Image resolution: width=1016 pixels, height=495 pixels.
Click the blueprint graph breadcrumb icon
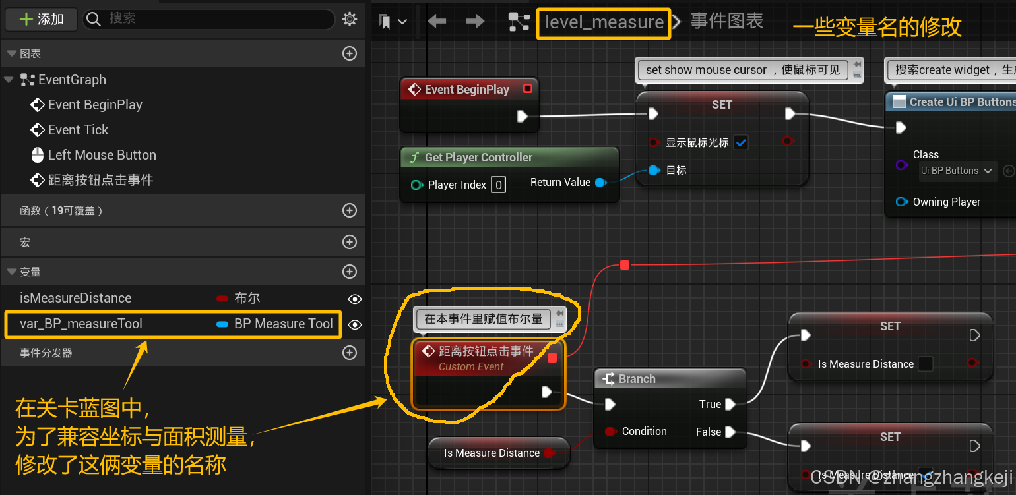[519, 22]
